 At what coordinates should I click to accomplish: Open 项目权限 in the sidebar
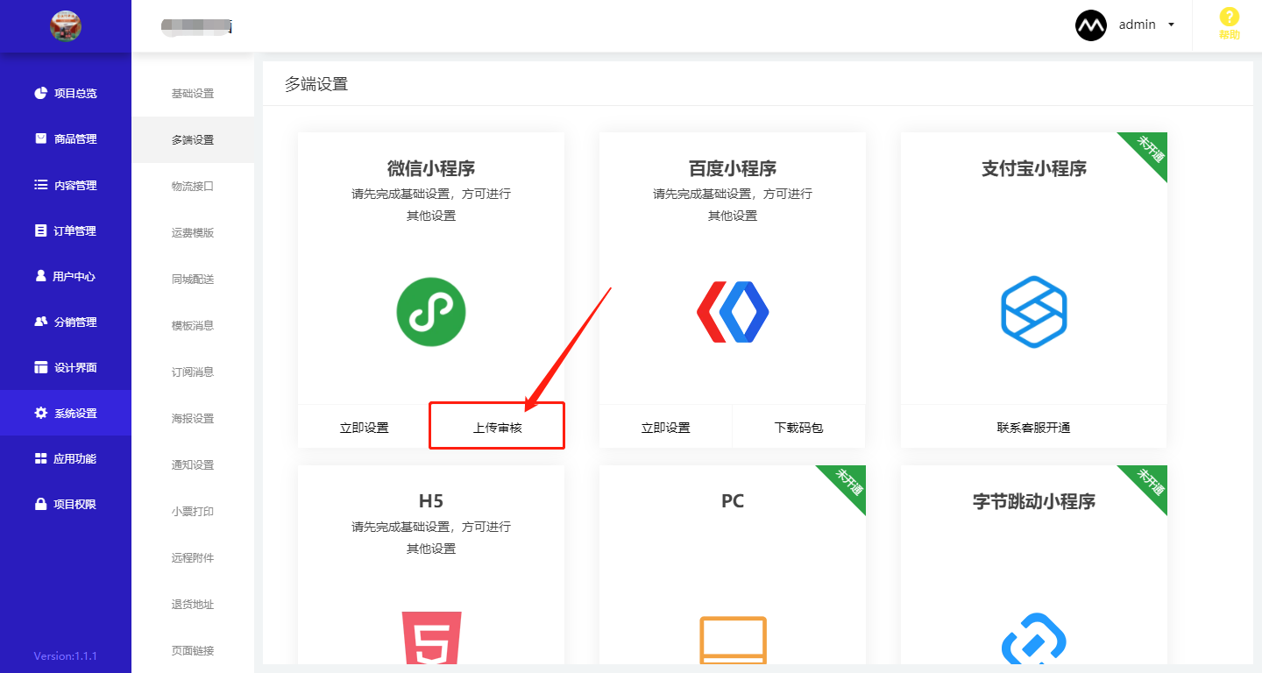point(66,504)
